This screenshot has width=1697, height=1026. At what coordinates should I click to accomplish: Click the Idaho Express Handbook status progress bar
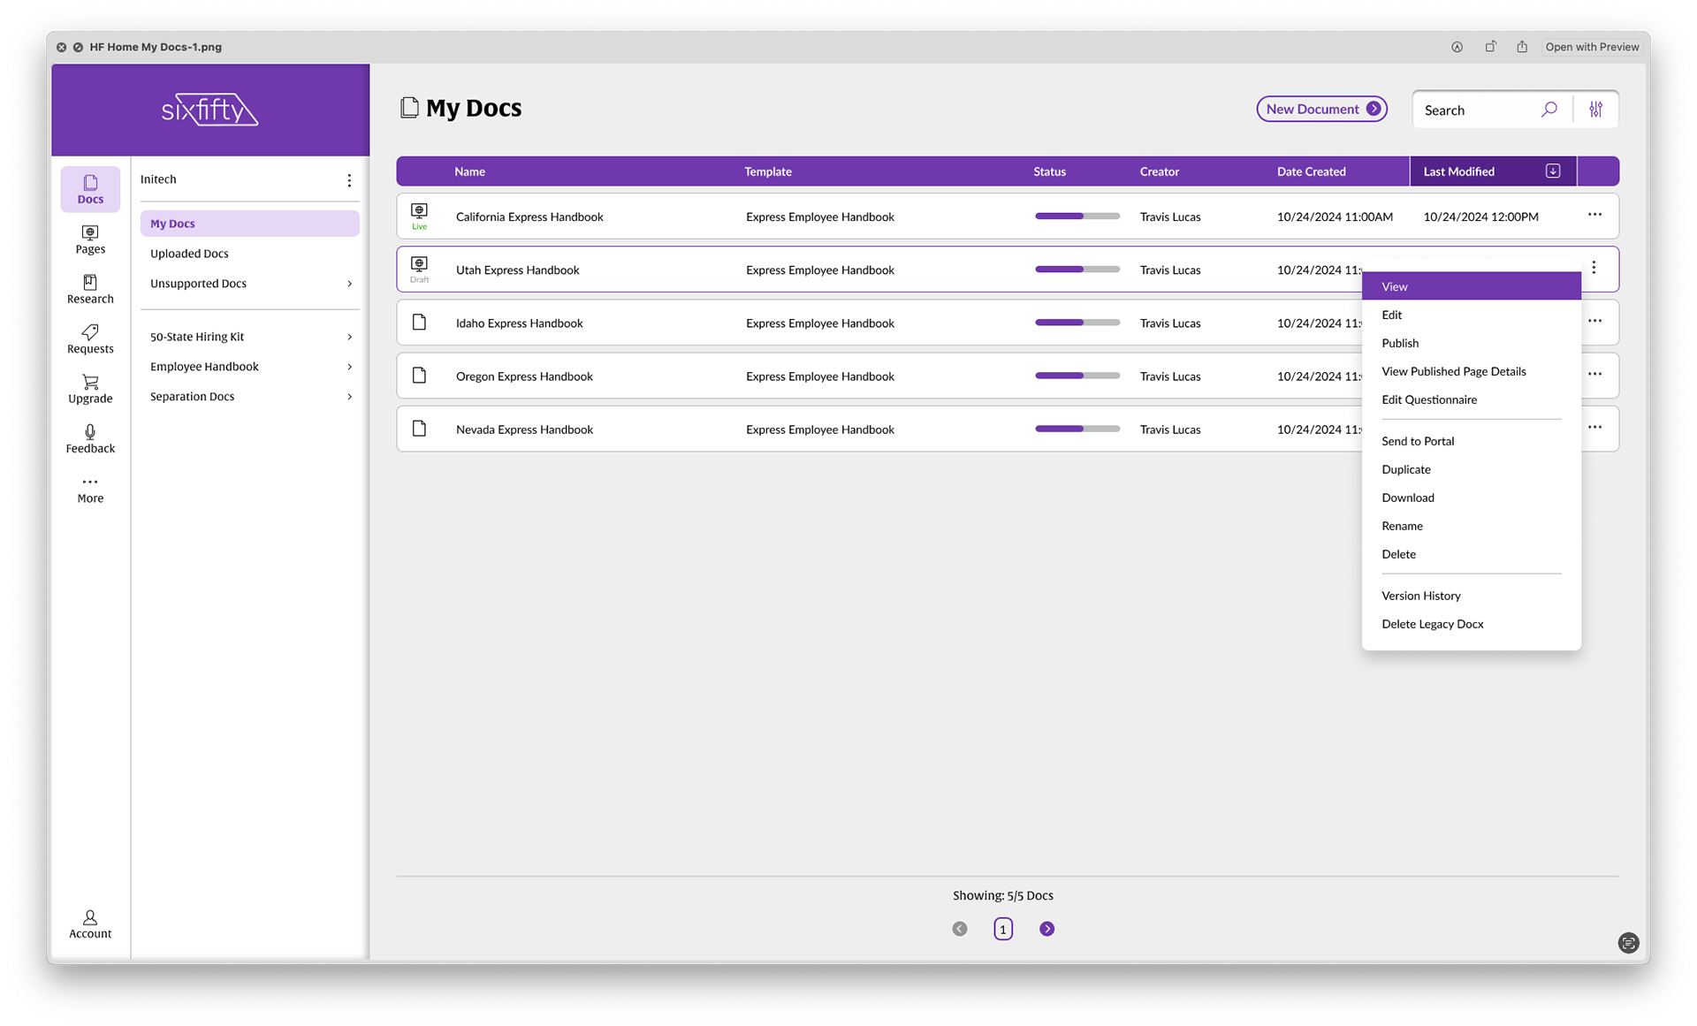[x=1077, y=323]
